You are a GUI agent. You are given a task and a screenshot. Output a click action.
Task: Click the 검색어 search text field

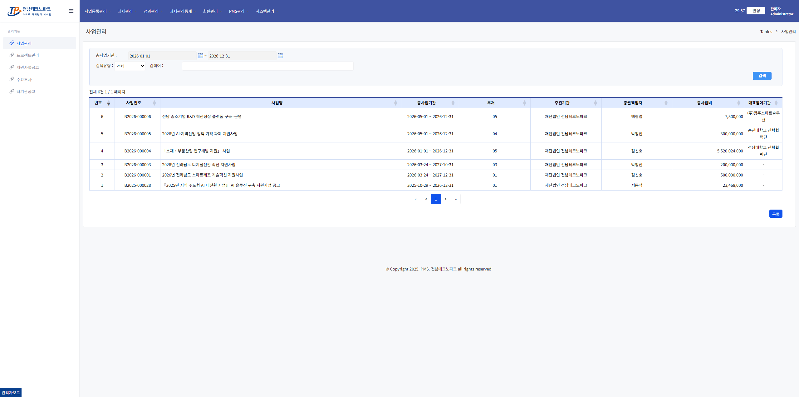tap(268, 66)
